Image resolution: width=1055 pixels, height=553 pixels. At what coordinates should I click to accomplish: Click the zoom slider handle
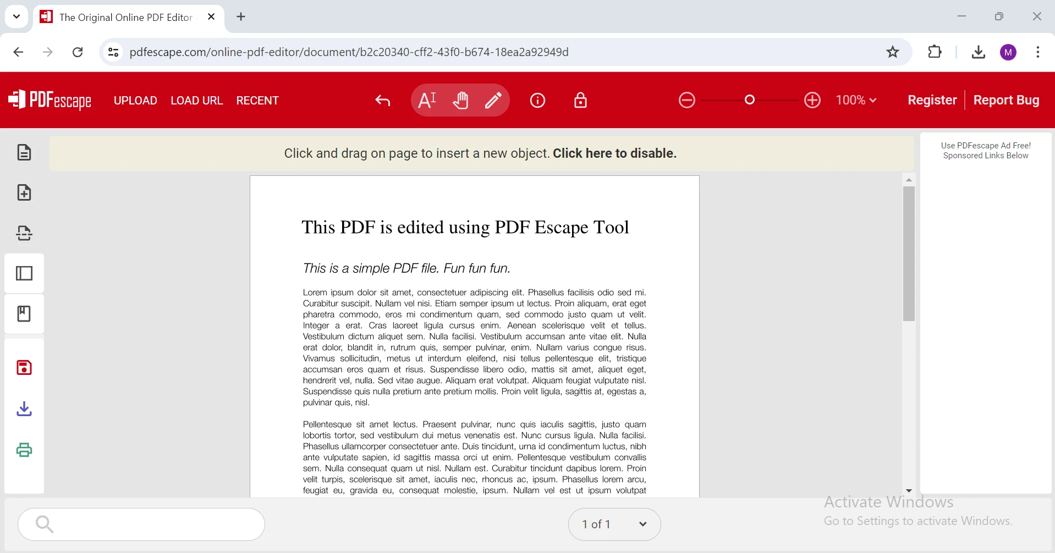(x=750, y=100)
